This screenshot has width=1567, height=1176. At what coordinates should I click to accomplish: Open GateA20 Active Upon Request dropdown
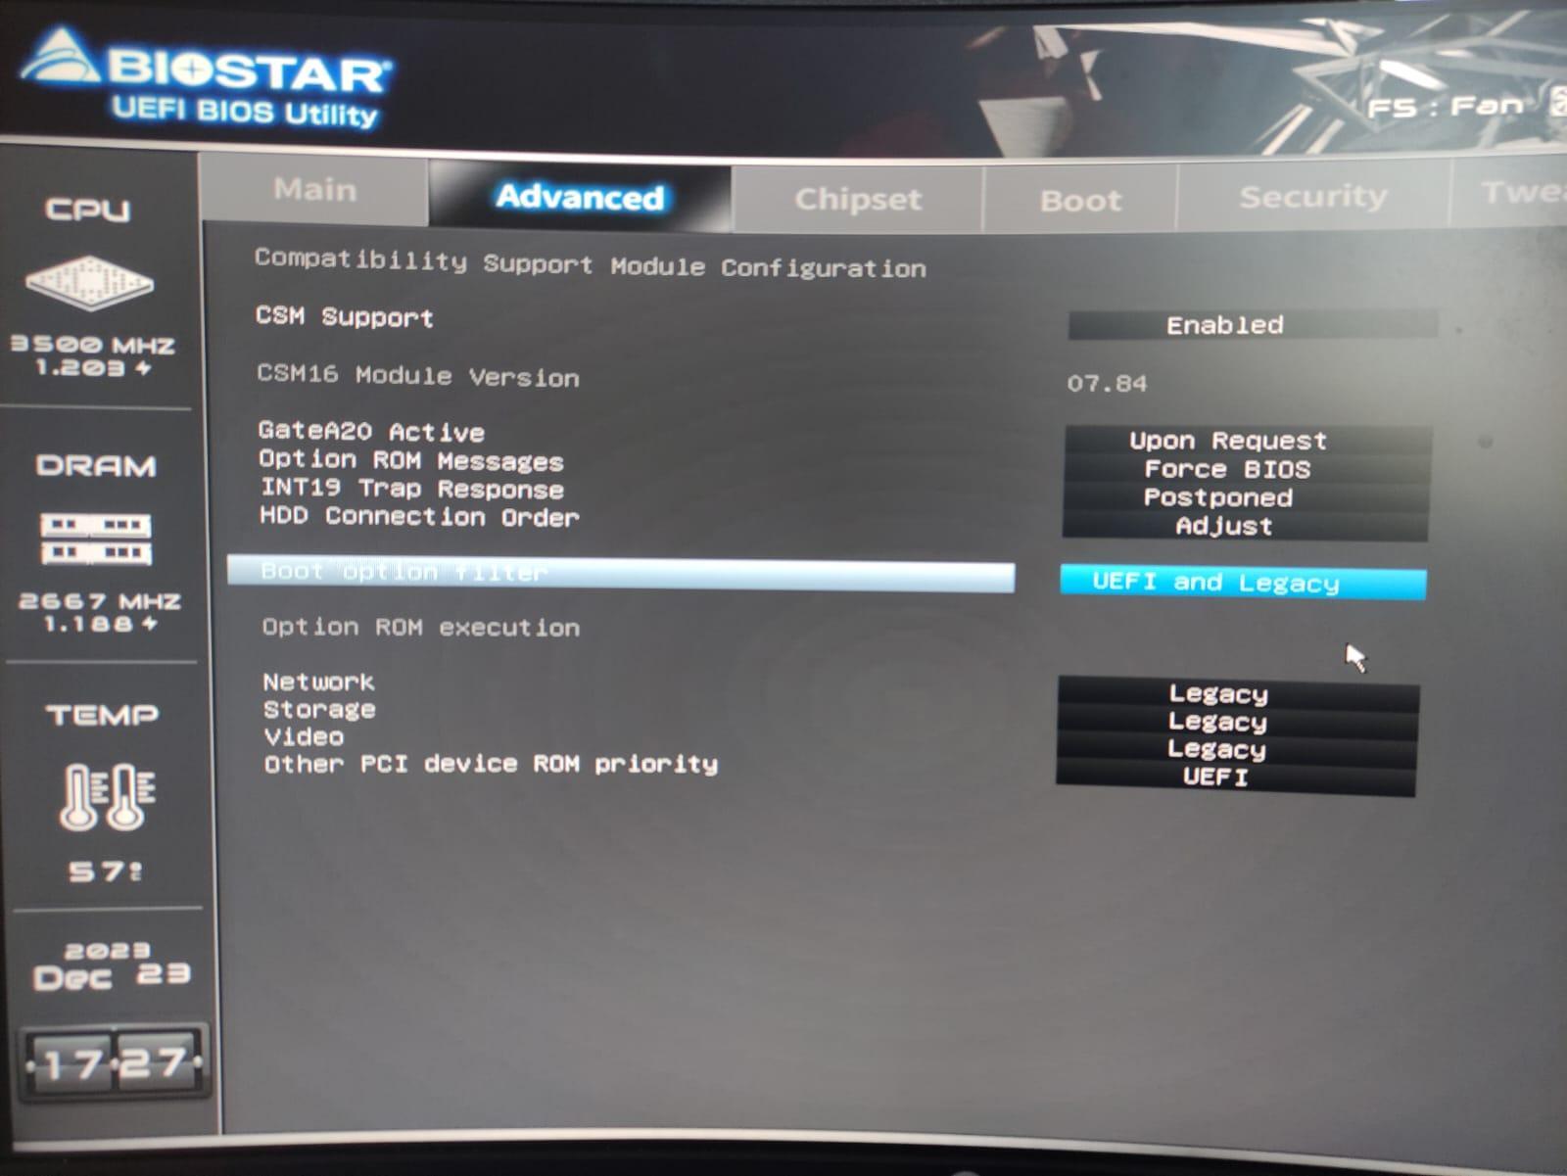coord(1248,441)
